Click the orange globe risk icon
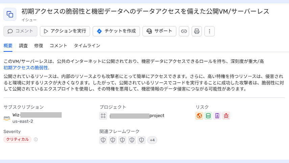Screen dimensions: 289x163 pos(199,116)
